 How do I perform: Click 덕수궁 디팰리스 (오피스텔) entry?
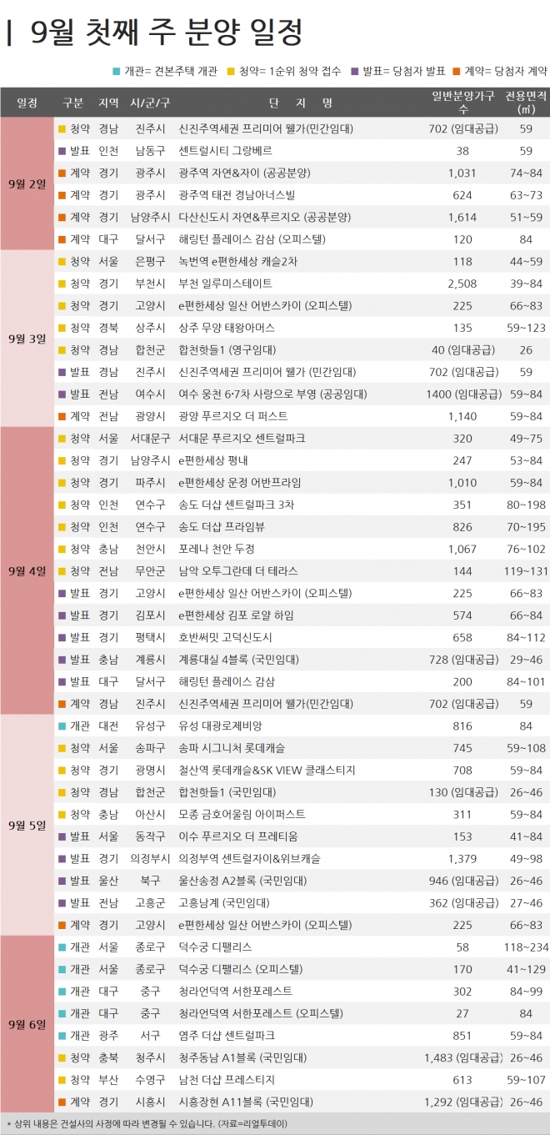pyautogui.click(x=241, y=969)
